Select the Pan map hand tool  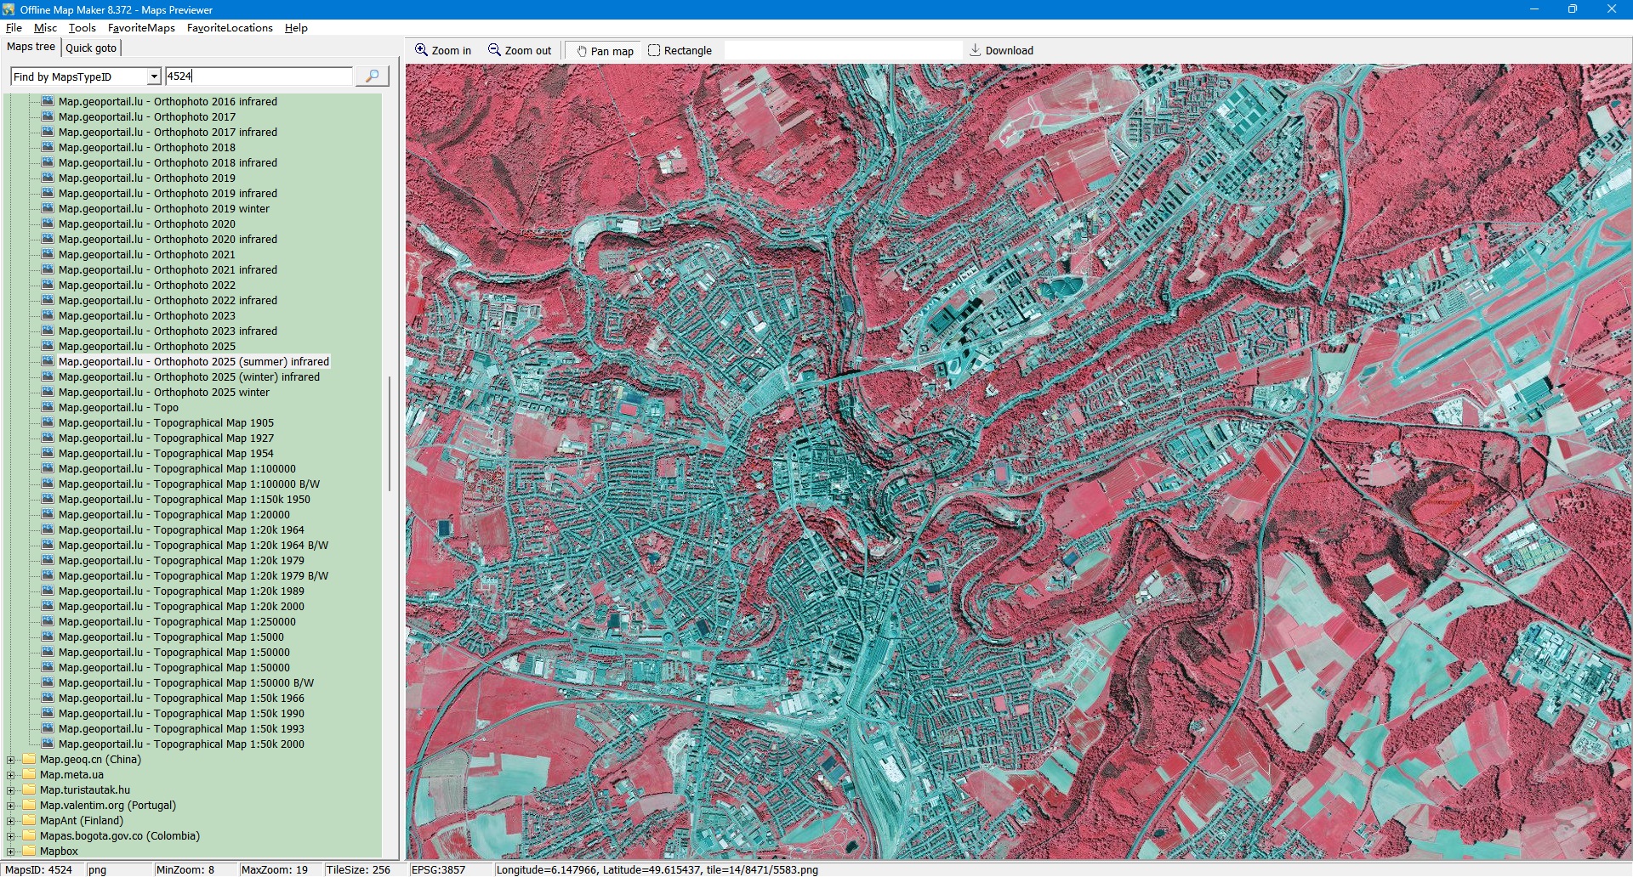[582, 51]
